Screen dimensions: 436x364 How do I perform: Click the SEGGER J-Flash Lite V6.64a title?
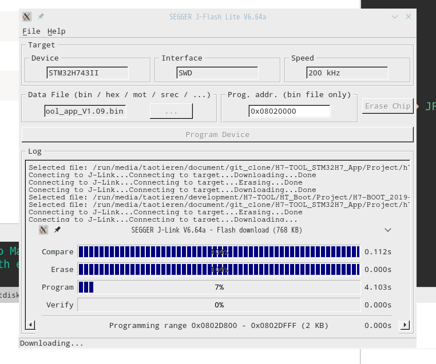pyautogui.click(x=217, y=17)
